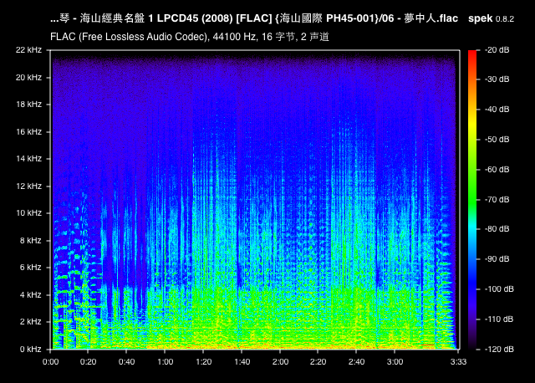Click the dB color gradient legend bar
This screenshot has width=535, height=383.
pyautogui.click(x=472, y=200)
